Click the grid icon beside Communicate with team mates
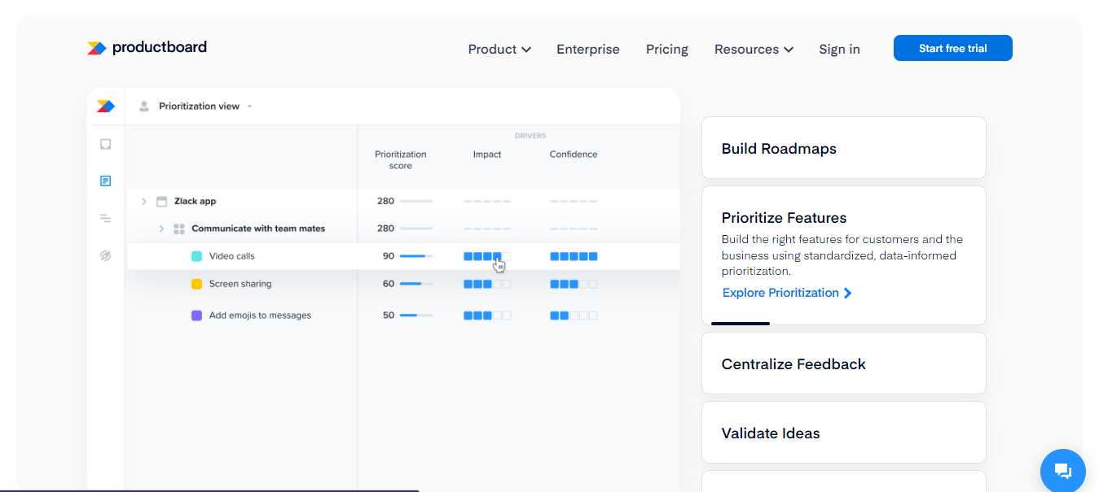This screenshot has height=492, width=1099. pos(179,229)
